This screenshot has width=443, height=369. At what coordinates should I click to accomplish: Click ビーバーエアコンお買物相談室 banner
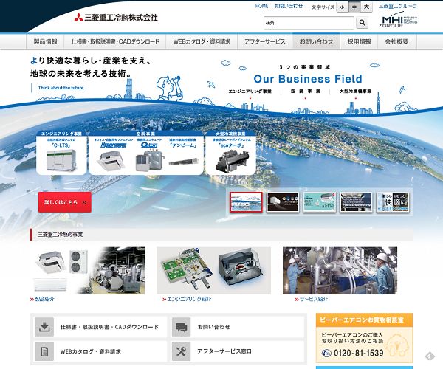pos(364,338)
